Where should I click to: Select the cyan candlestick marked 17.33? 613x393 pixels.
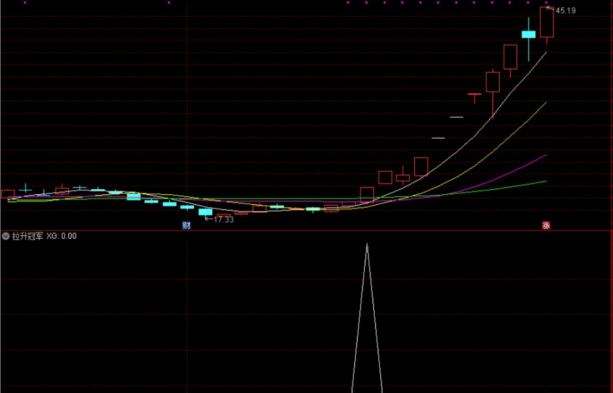coord(205,211)
